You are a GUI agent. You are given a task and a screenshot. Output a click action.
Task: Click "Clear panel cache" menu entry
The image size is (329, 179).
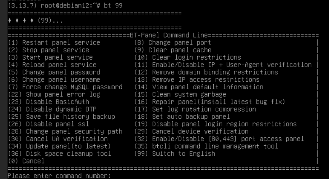click(x=173, y=50)
